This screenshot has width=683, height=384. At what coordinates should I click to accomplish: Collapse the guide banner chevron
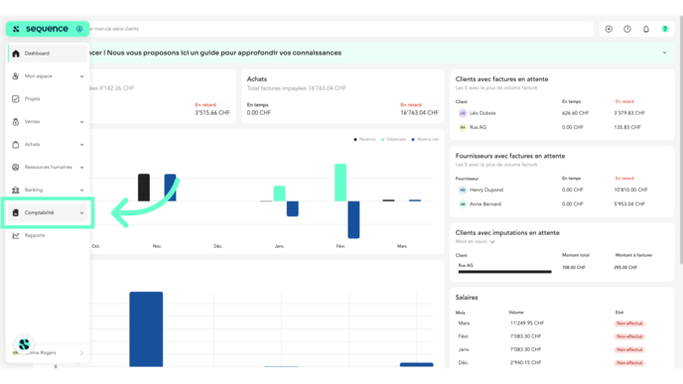click(665, 53)
